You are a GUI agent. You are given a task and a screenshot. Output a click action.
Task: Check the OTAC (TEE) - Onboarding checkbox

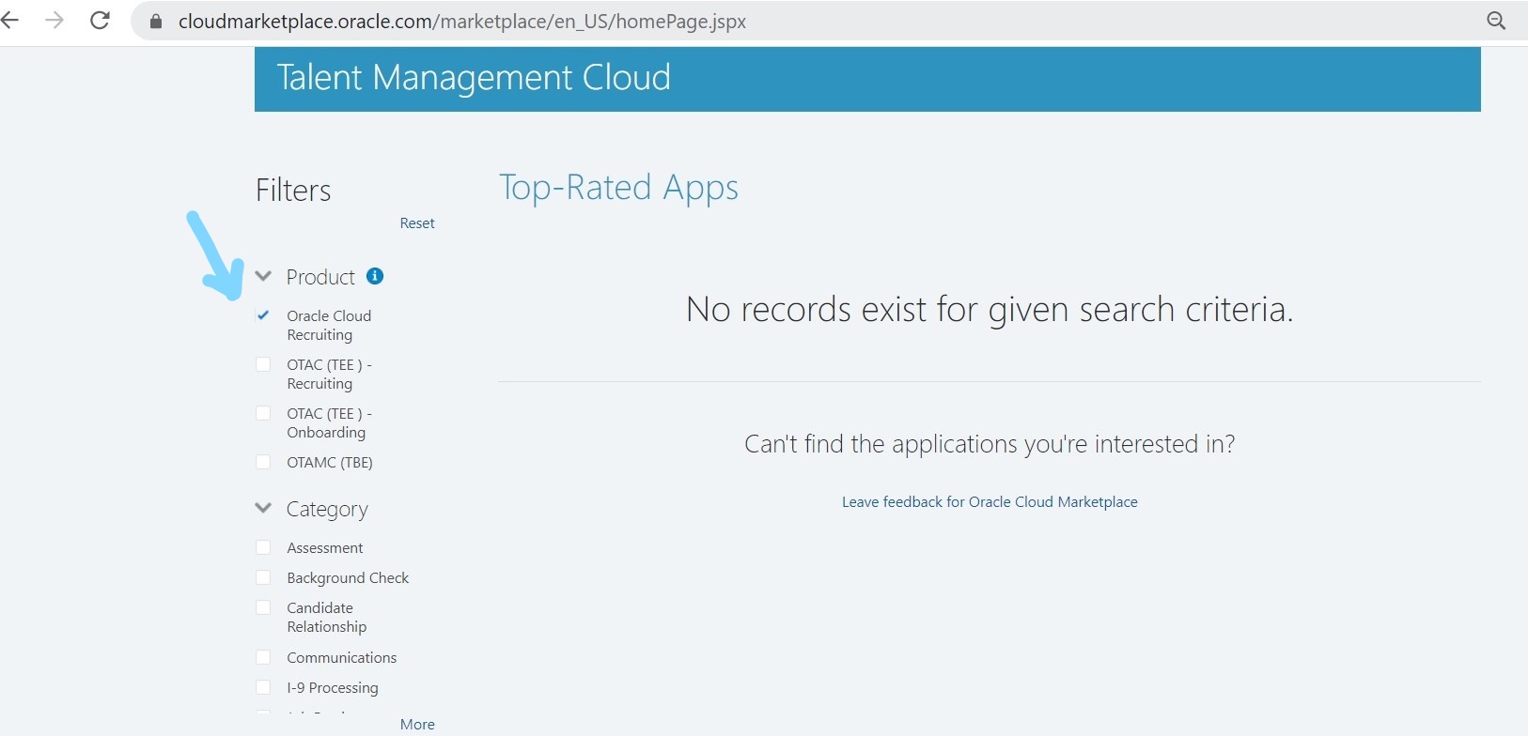263,413
